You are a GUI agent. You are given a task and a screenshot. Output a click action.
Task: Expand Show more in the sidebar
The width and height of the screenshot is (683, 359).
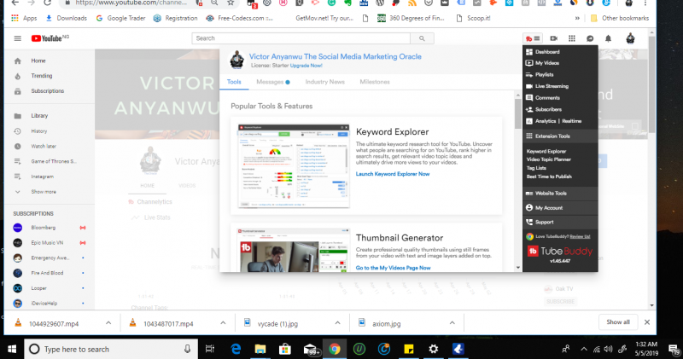click(x=44, y=192)
